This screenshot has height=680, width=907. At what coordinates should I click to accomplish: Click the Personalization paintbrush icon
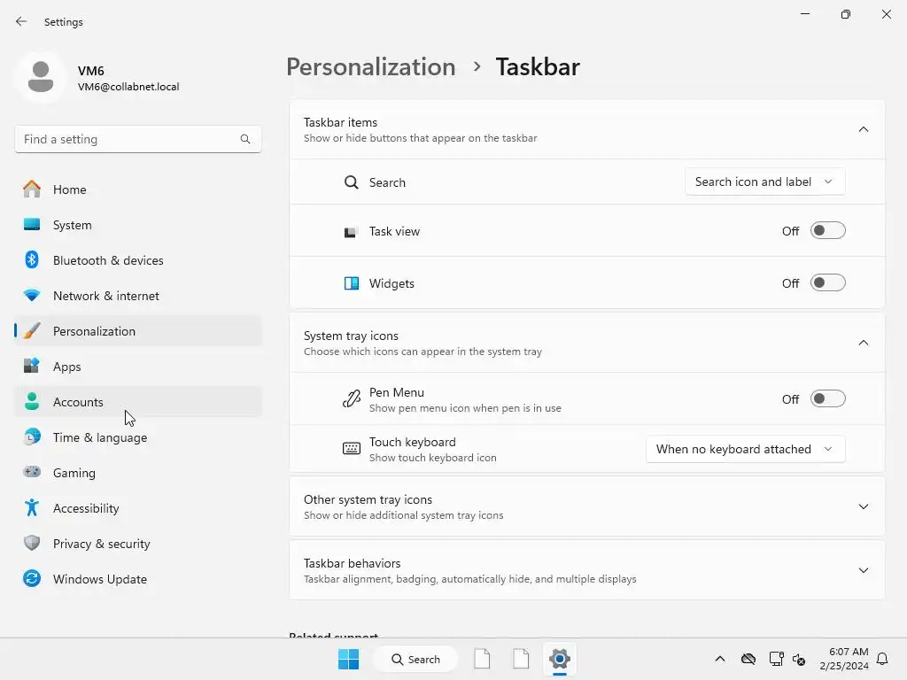tap(32, 331)
